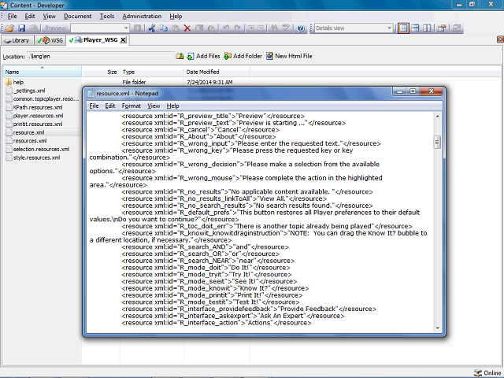Open the Tools menu
The height and width of the screenshot is (378, 504).
click(107, 16)
